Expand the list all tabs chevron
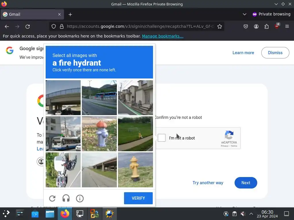Viewport: 294px width, 220px height. tap(245, 14)
